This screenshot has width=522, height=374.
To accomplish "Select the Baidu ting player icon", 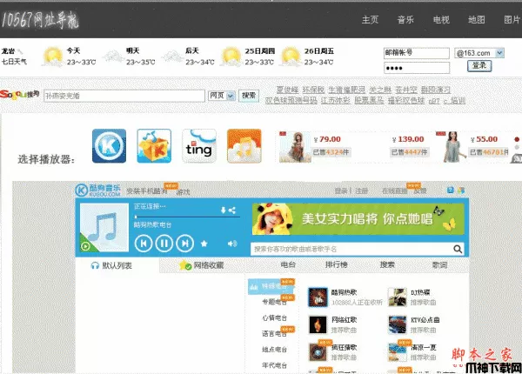I will click(199, 146).
